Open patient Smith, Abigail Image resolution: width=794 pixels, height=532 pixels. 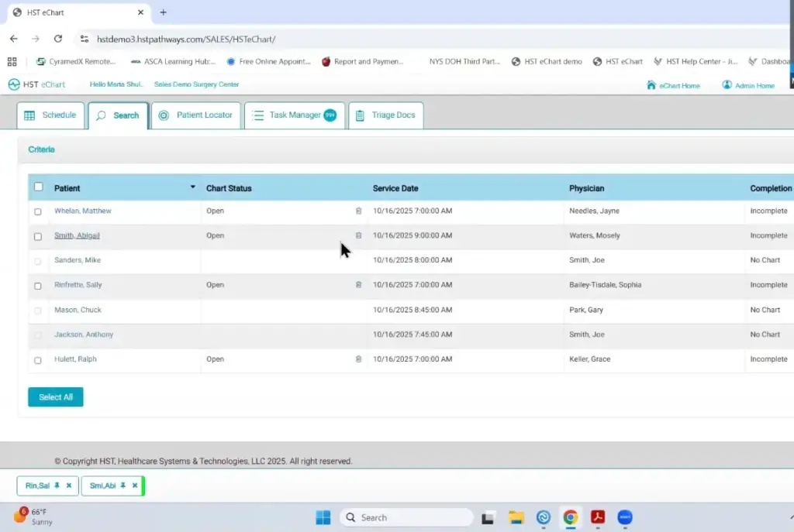[x=77, y=235]
